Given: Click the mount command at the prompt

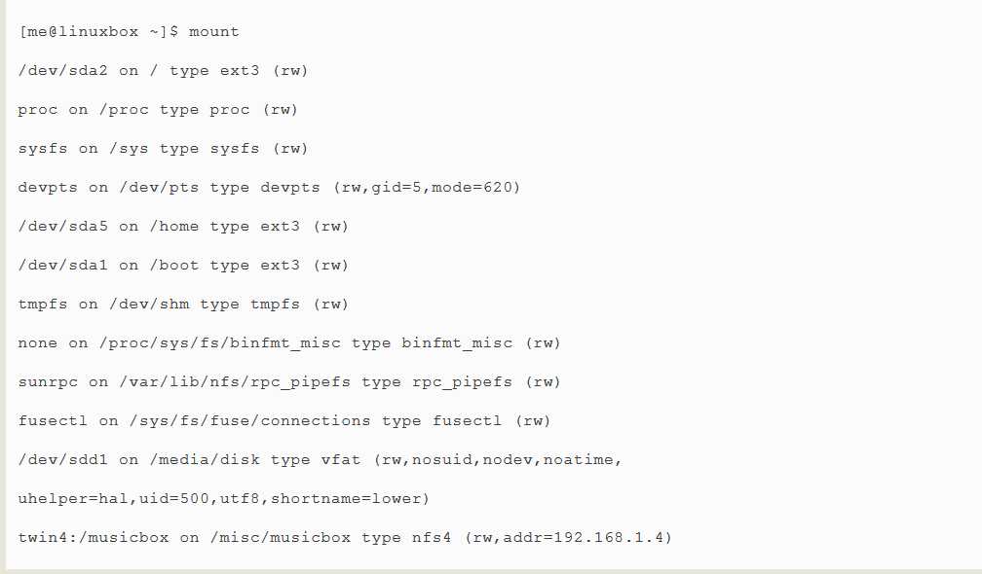Looking at the screenshot, I should pyautogui.click(x=213, y=32).
